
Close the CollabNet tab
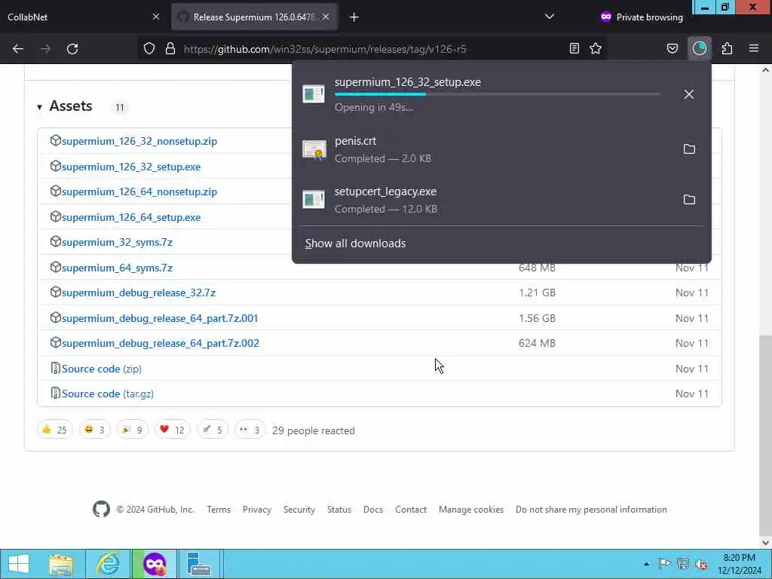tap(156, 17)
